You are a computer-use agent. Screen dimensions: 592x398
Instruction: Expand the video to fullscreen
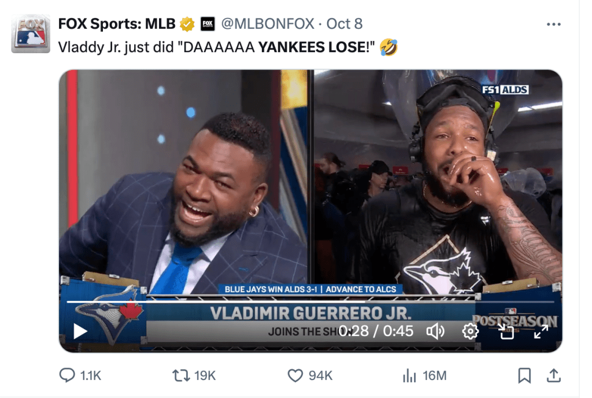coord(541,331)
